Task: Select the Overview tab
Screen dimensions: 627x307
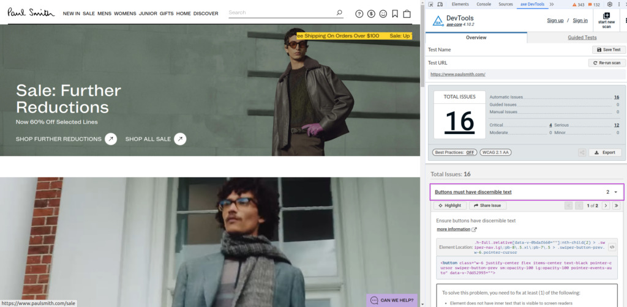Action: [x=476, y=37]
